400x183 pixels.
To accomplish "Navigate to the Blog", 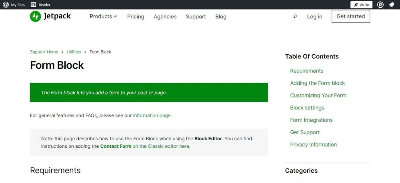I will coord(221,17).
